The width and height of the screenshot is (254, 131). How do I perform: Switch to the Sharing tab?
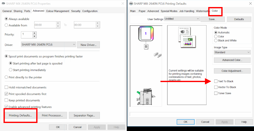(x=18, y=11)
